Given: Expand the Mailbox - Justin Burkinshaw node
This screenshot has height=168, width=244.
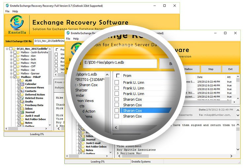Looking at the screenshot, I should click(11, 52).
